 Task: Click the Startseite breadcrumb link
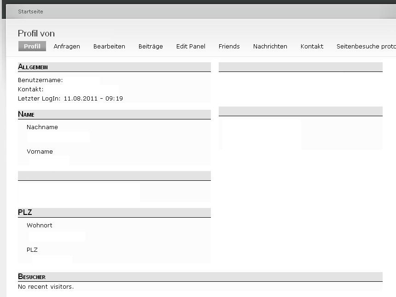[30, 12]
